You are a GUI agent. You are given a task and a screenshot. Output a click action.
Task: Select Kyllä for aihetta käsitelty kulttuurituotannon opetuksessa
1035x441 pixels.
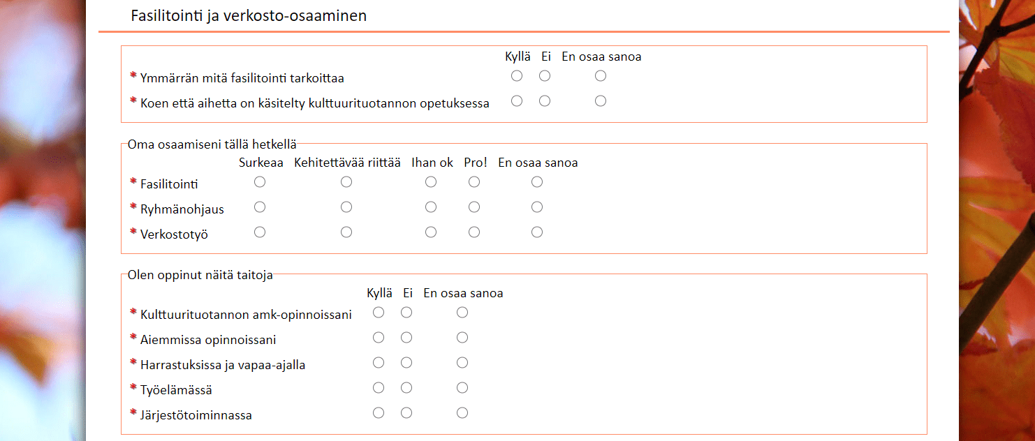pos(517,101)
